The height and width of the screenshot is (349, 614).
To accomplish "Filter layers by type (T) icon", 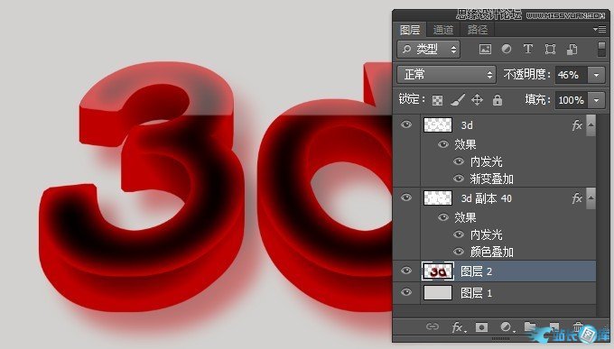I will coord(528,50).
